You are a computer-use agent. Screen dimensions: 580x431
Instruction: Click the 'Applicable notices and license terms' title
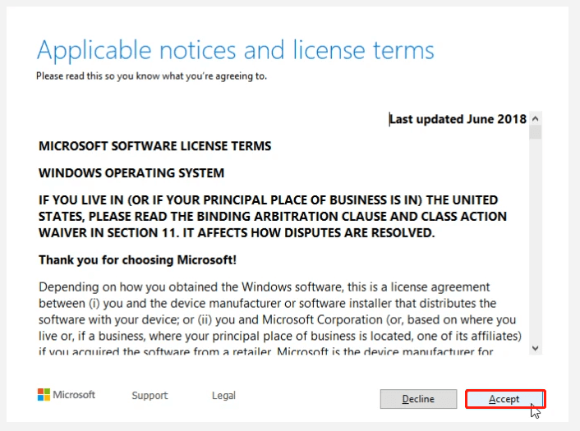(235, 51)
